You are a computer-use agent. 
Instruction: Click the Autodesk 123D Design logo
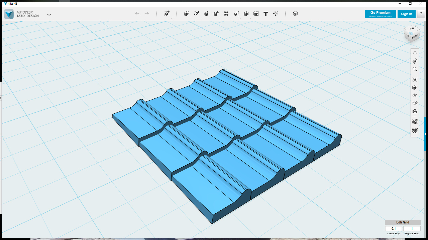tap(9, 14)
